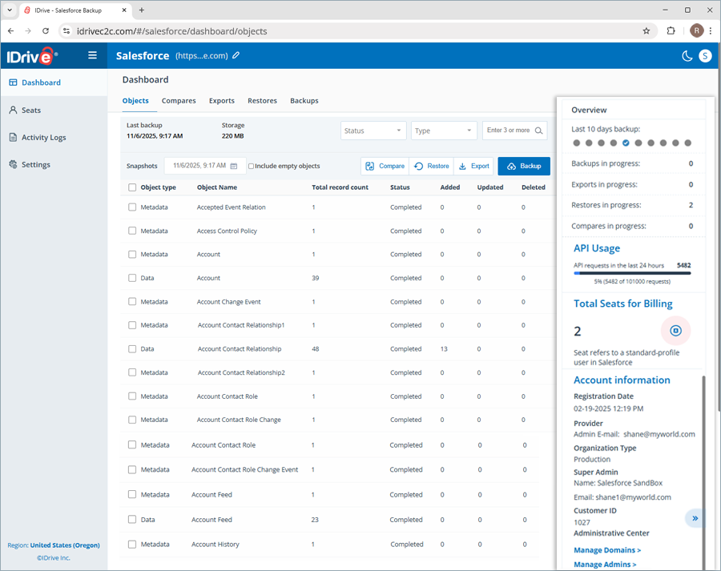Open the user profile avatar S
This screenshot has height=571, width=721.
click(x=705, y=56)
